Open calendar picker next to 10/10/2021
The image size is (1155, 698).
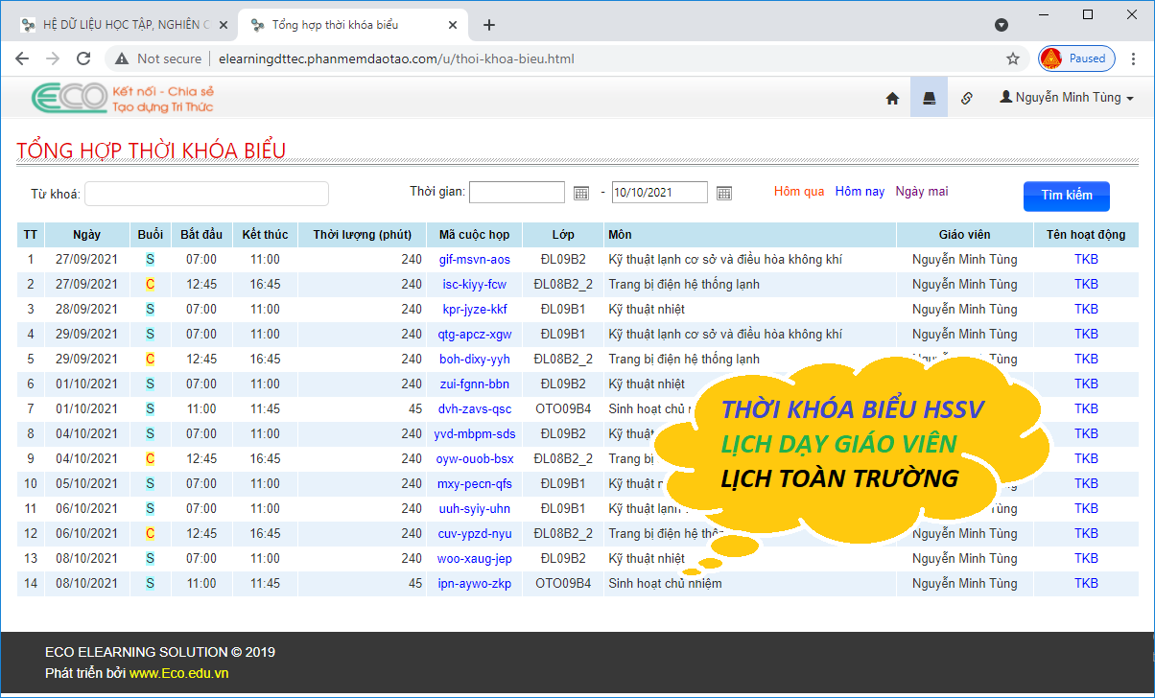pos(724,193)
